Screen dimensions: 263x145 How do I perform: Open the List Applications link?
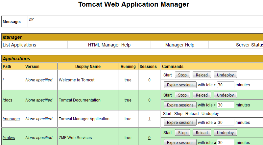[x=19, y=45]
